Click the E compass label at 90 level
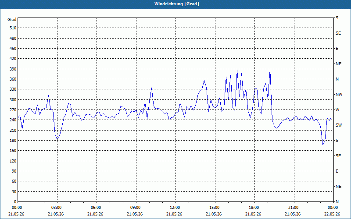The width and height of the screenshot is (351, 219). click(x=337, y=171)
